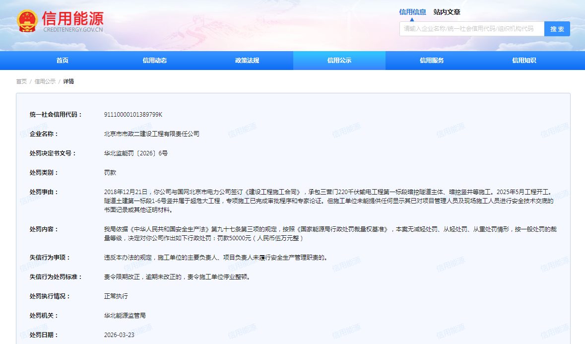The height and width of the screenshot is (344, 585).
Task: Click the penalty date value 2026-03-23
Action: point(119,335)
